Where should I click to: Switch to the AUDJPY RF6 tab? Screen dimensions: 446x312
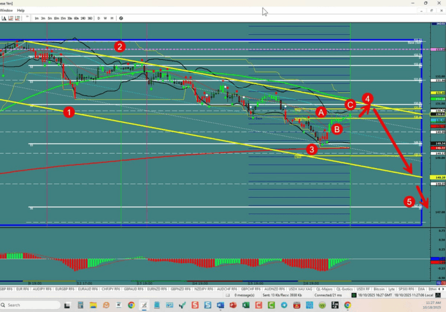42,289
